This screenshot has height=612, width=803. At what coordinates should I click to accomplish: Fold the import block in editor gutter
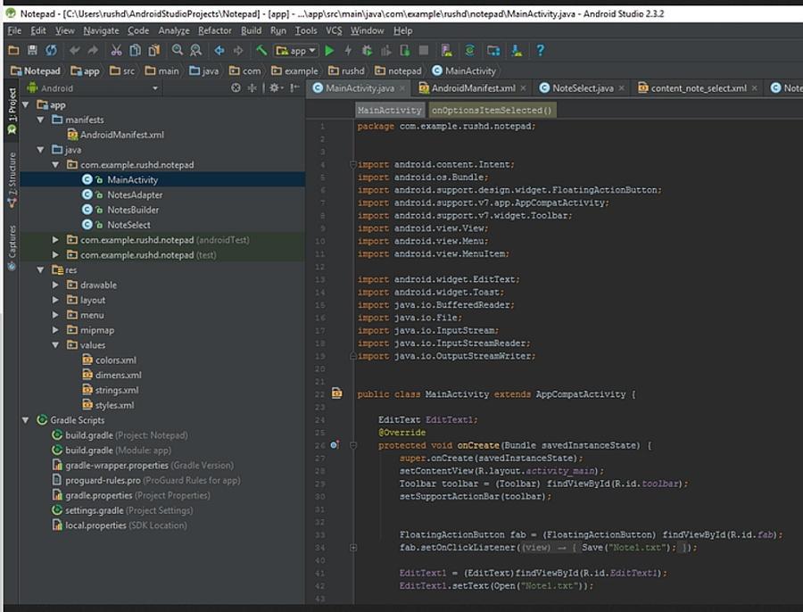point(352,164)
